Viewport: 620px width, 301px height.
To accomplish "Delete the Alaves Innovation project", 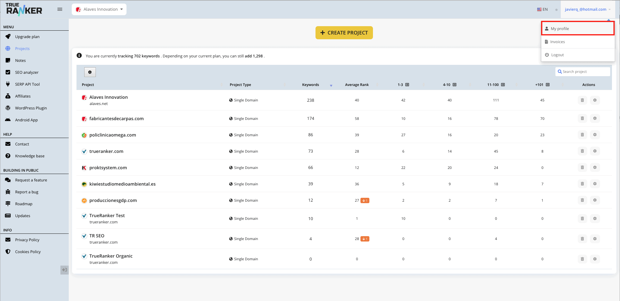I will point(582,100).
